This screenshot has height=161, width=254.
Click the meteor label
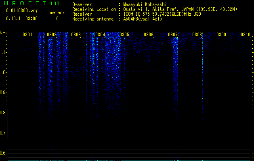(x=57, y=12)
